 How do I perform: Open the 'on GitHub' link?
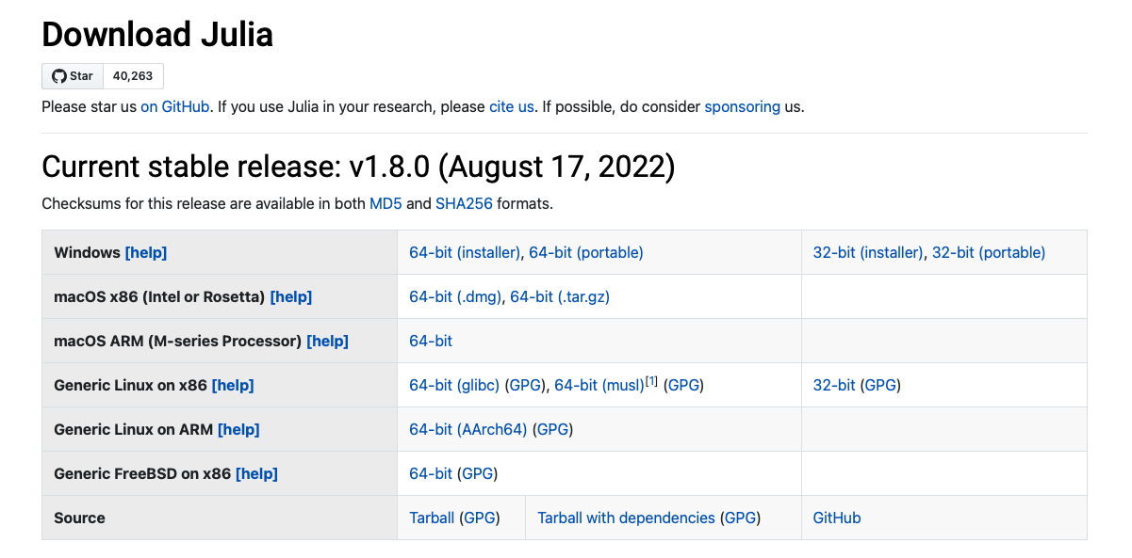(175, 106)
